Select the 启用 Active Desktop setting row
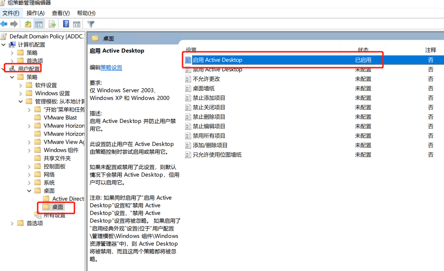 click(314, 60)
